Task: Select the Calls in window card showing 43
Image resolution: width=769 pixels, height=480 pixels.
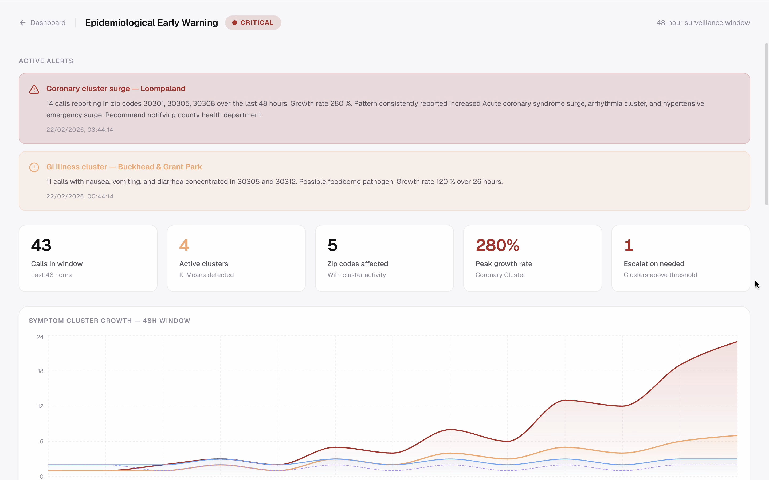Action: point(88,258)
